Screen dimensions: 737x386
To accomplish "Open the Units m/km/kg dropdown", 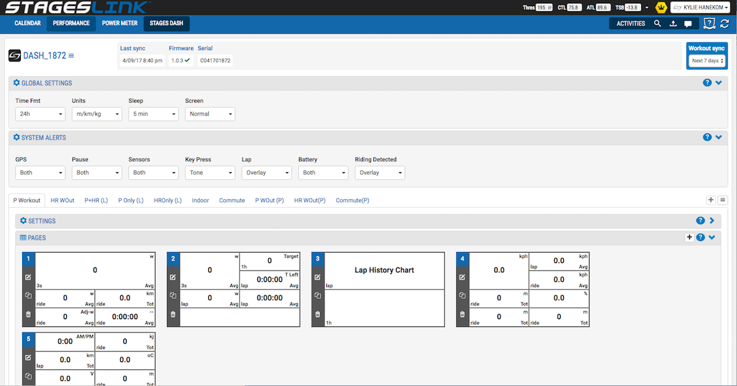I will click(97, 114).
